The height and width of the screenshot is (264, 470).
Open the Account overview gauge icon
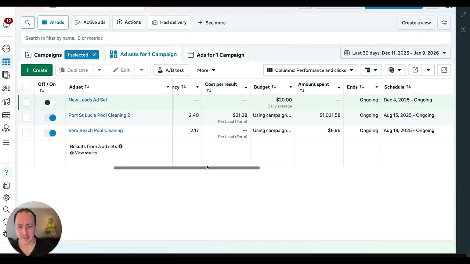click(x=6, y=48)
